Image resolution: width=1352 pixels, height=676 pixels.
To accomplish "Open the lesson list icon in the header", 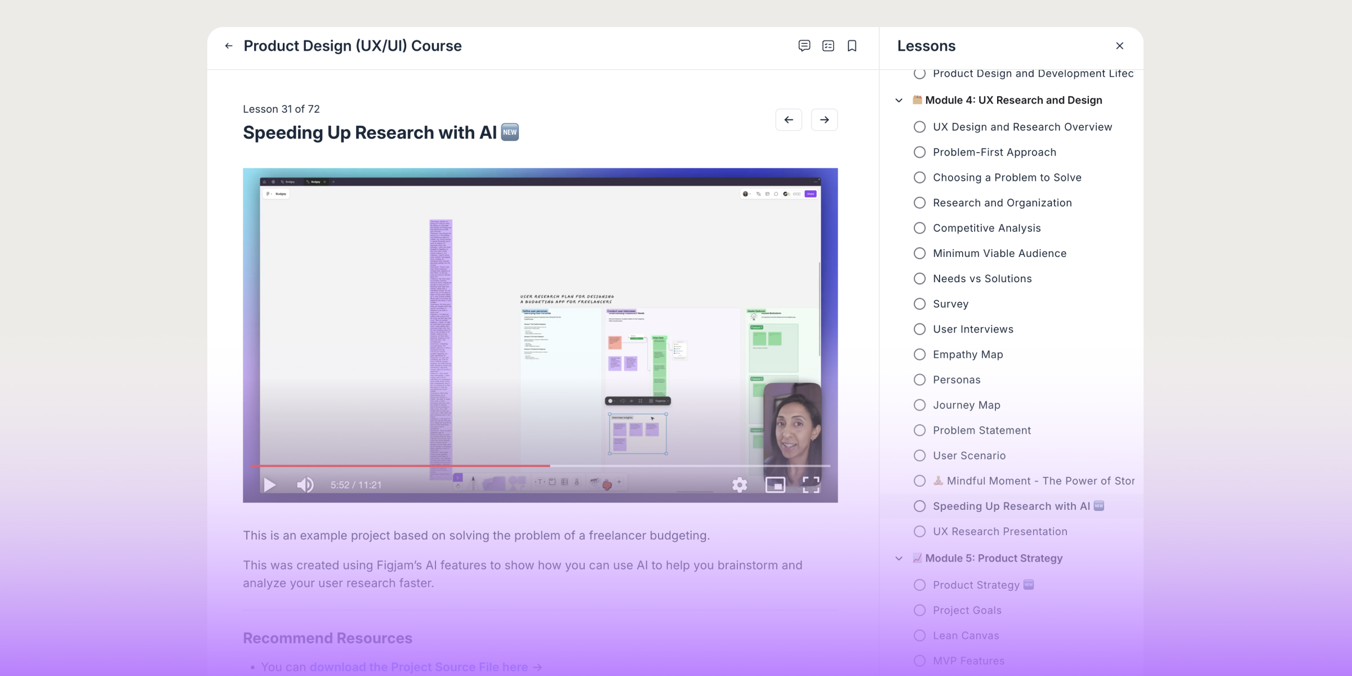I will 828,46.
